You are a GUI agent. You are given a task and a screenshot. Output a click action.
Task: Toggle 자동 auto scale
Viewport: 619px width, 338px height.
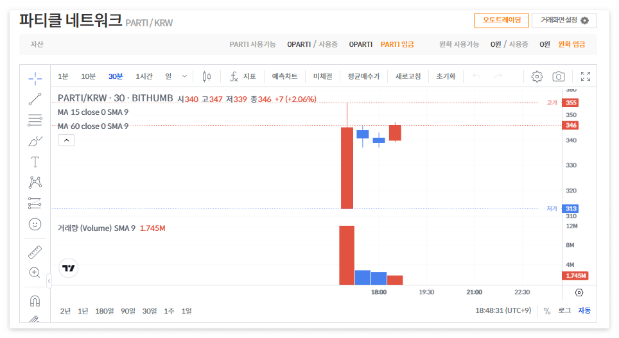coord(584,311)
